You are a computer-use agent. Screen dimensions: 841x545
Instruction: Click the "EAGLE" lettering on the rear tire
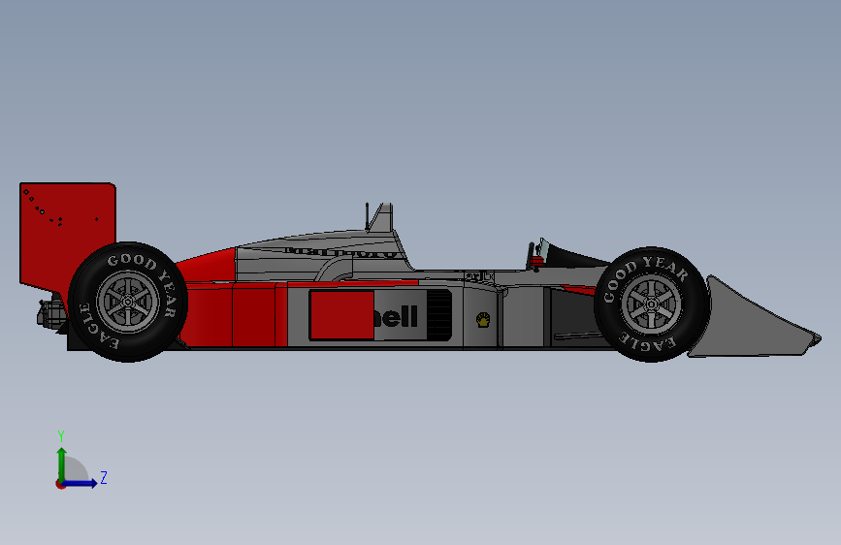pos(97,329)
